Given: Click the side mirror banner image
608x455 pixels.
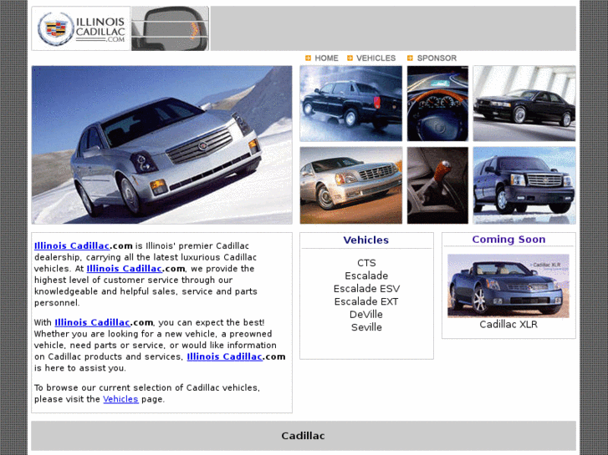Looking at the screenshot, I should pyautogui.click(x=170, y=28).
